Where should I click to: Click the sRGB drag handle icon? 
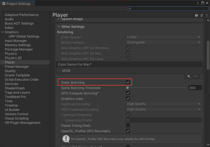pos(59,71)
